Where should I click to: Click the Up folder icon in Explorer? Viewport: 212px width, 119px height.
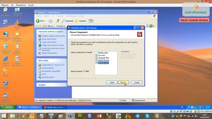58,21
